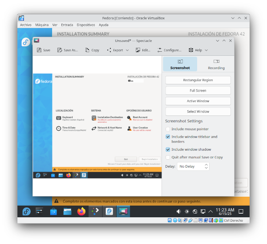The width and height of the screenshot is (267, 244).
Task: Launch Firefox from the taskbar
Action: 81,211
